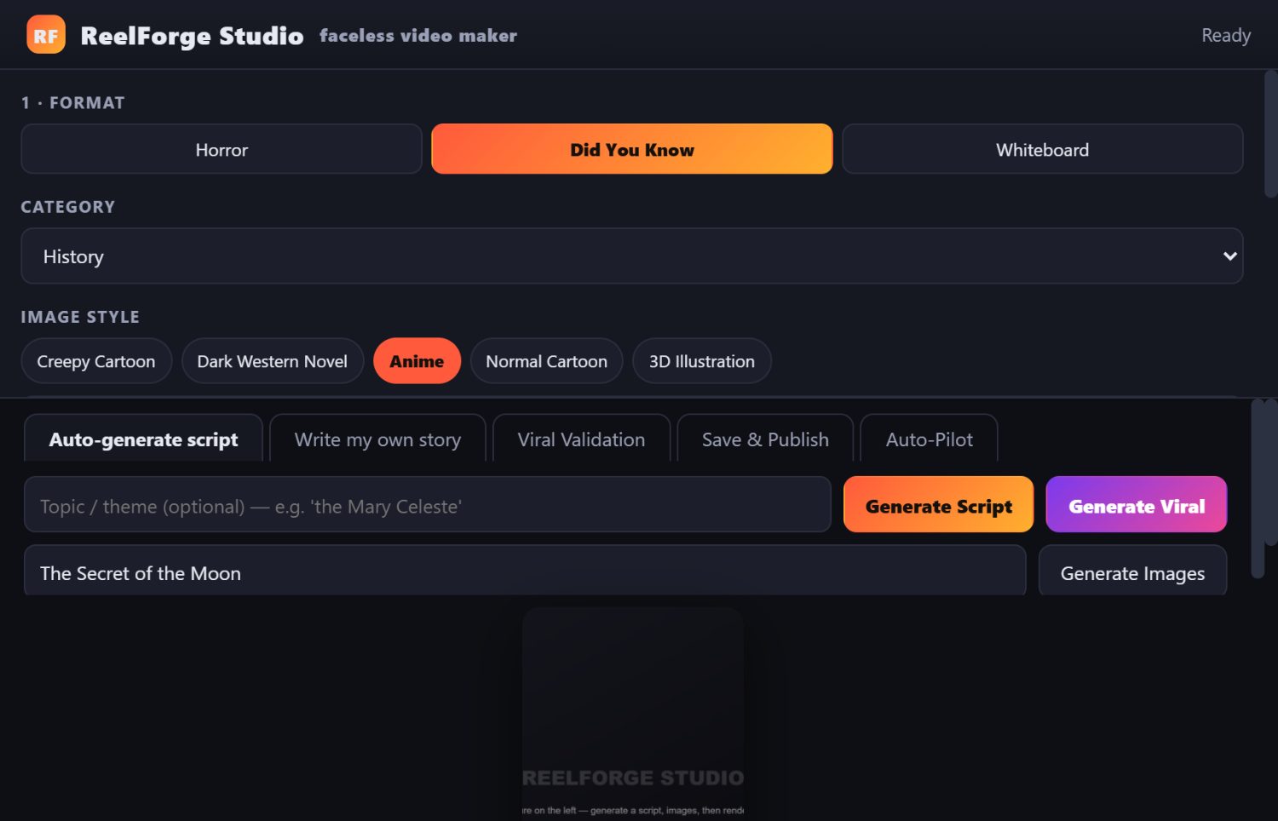Switch to Auto-generate script tab
Screen dimensions: 1278x821
coord(143,439)
